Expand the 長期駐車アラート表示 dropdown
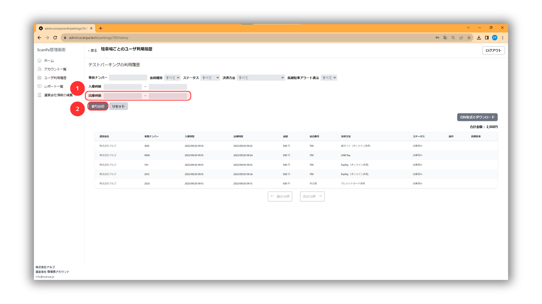 329,78
